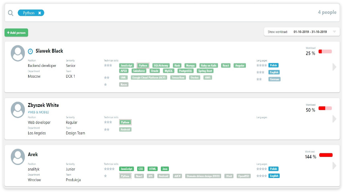Click the Add person button

point(16,33)
